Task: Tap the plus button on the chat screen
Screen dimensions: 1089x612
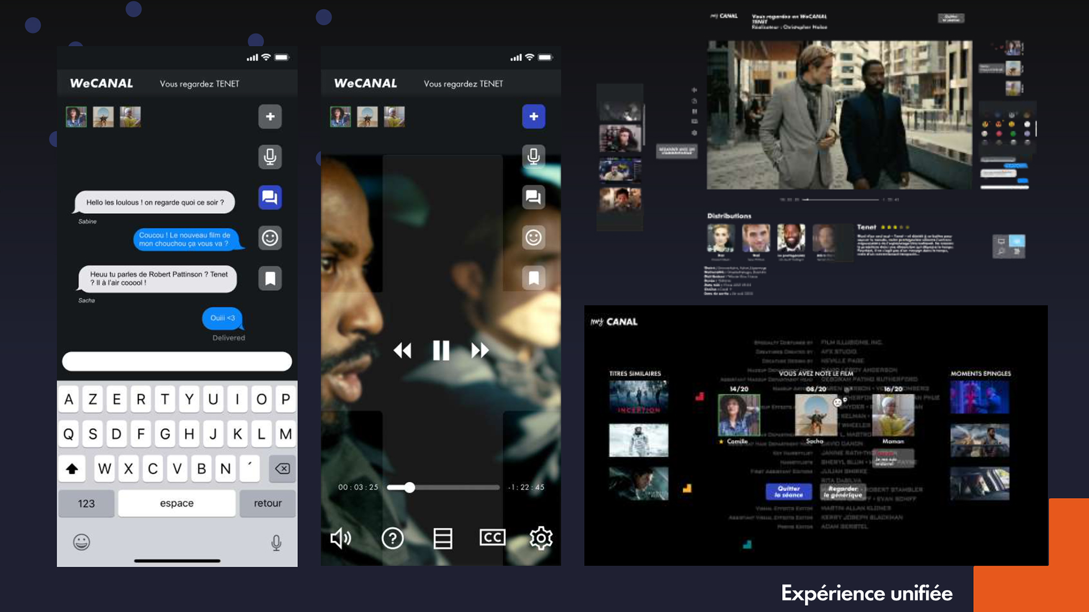Action: point(270,117)
